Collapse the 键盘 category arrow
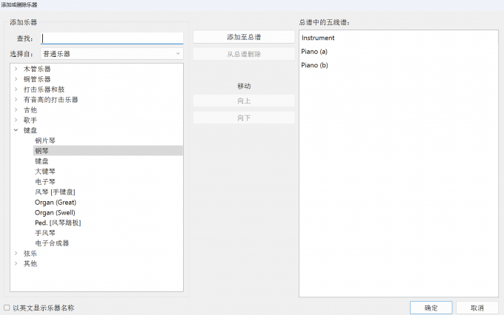This screenshot has height=315, width=504. [x=16, y=130]
